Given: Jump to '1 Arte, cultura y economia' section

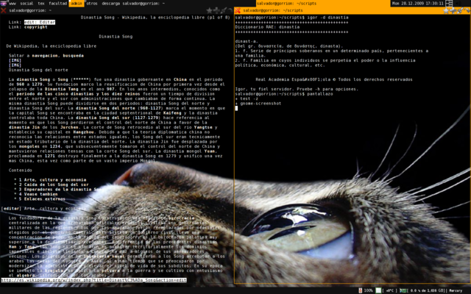Looking at the screenshot, I should tap(52, 180).
